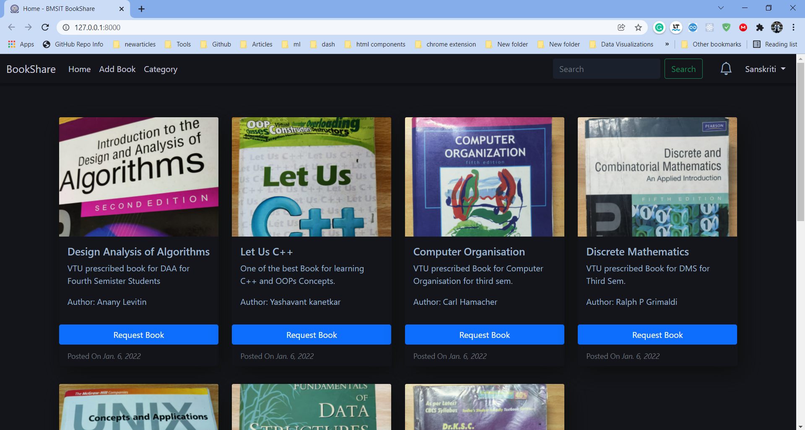Open the Tools bookmark folder
The width and height of the screenshot is (805, 430).
click(x=178, y=44)
